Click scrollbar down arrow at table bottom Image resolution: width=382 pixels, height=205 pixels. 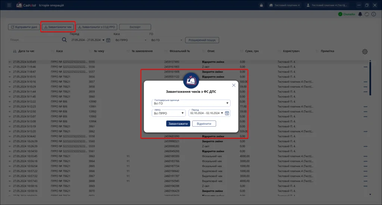[370, 194]
